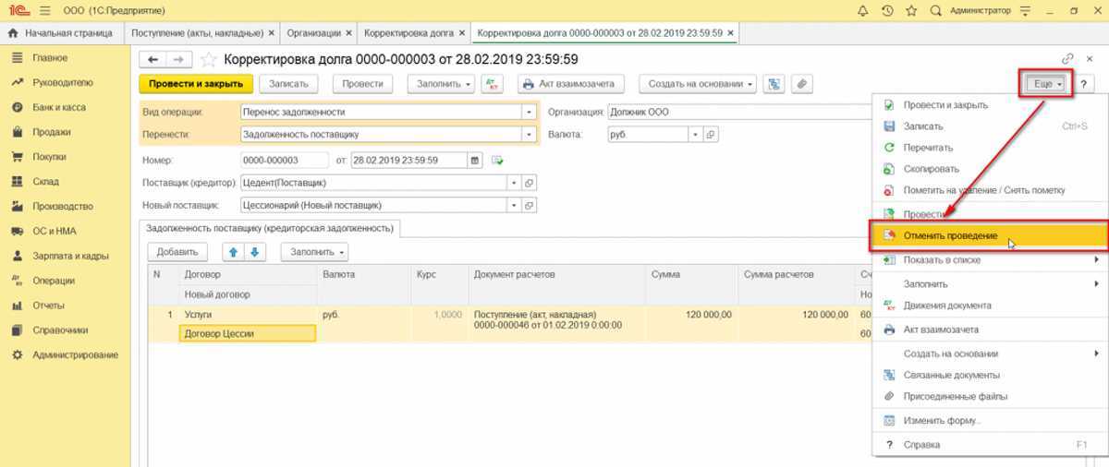Open calendar picker for document date
This screenshot has height=467, width=1109.
tap(475, 160)
